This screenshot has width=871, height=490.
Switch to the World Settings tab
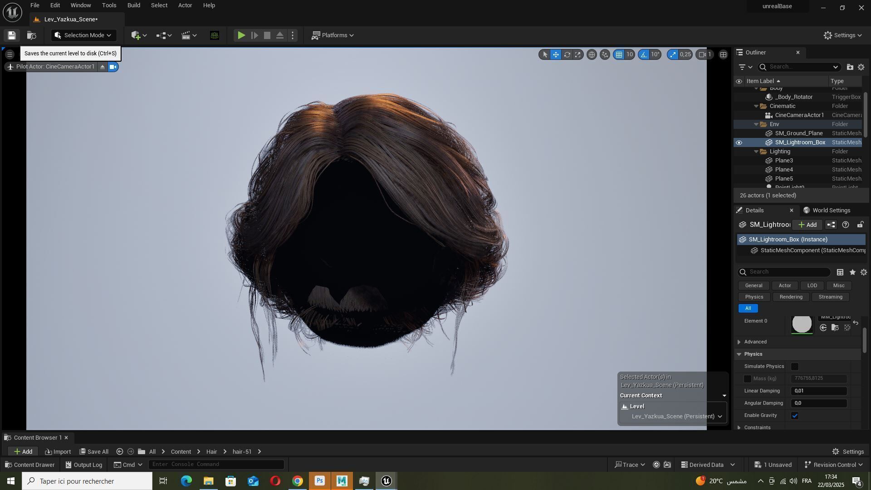tap(827, 211)
